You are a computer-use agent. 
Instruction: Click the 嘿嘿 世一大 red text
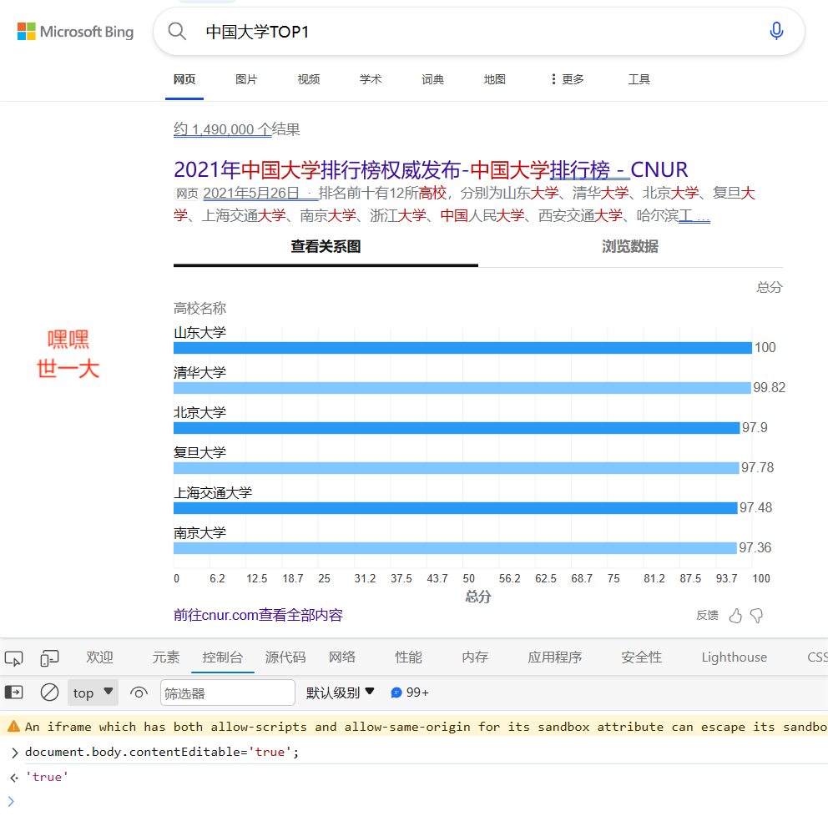click(68, 354)
